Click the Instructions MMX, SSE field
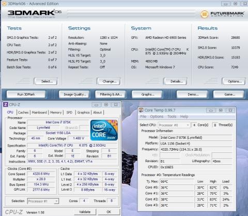This screenshot has height=216, width=248. 72,162
